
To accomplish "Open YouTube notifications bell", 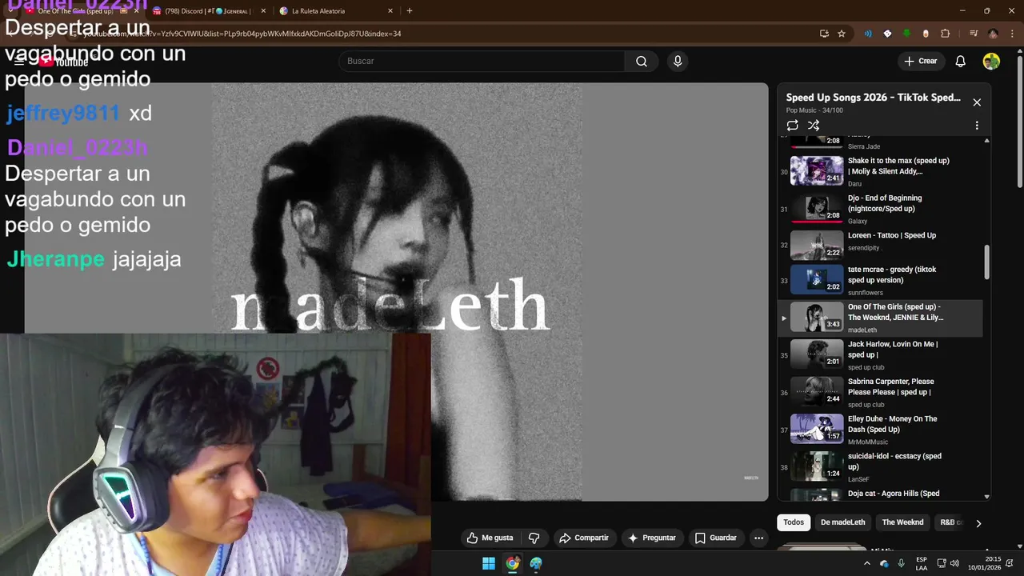I will point(961,62).
